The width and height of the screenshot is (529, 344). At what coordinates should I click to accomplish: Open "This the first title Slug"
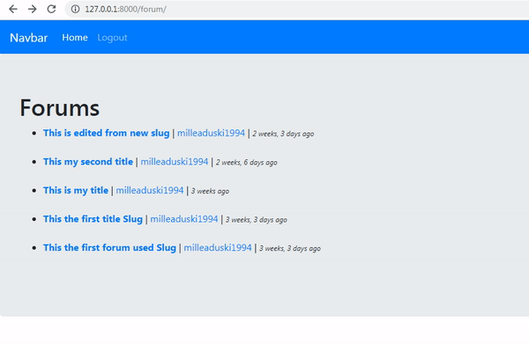93,219
